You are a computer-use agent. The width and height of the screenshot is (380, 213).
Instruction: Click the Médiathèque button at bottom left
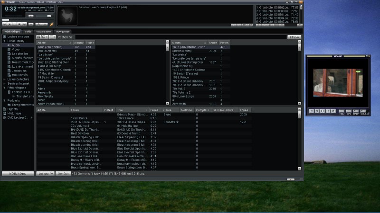tap(18, 174)
